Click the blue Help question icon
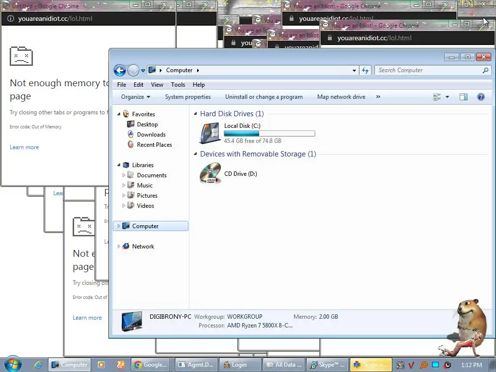Viewport: 496px width, 372px height. coord(481,97)
